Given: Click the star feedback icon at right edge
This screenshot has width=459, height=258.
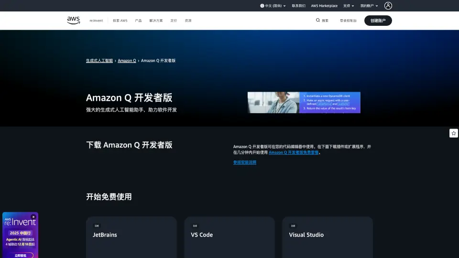Looking at the screenshot, I should pyautogui.click(x=453, y=133).
